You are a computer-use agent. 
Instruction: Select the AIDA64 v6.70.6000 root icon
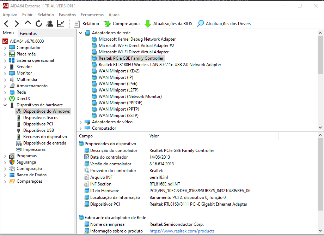(x=5, y=41)
